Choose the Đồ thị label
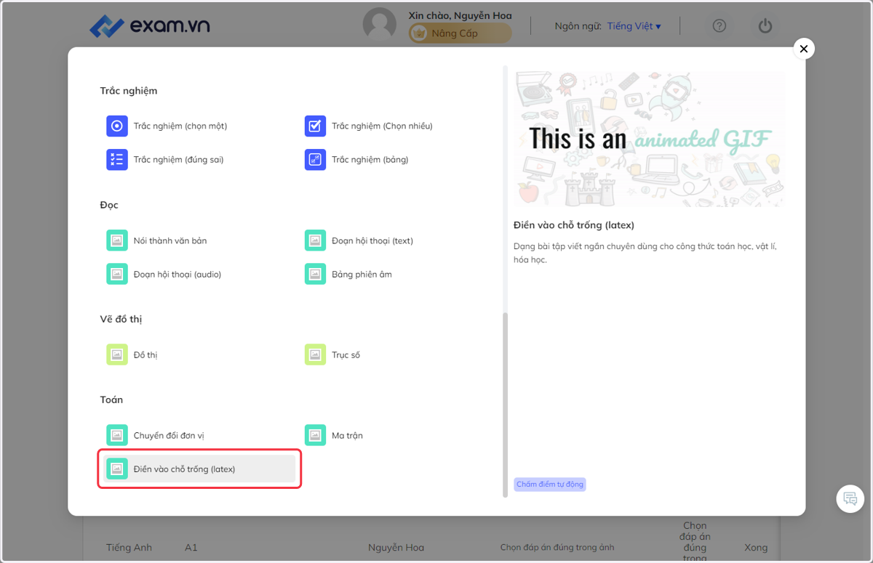Image resolution: width=873 pixels, height=563 pixels. click(x=145, y=355)
